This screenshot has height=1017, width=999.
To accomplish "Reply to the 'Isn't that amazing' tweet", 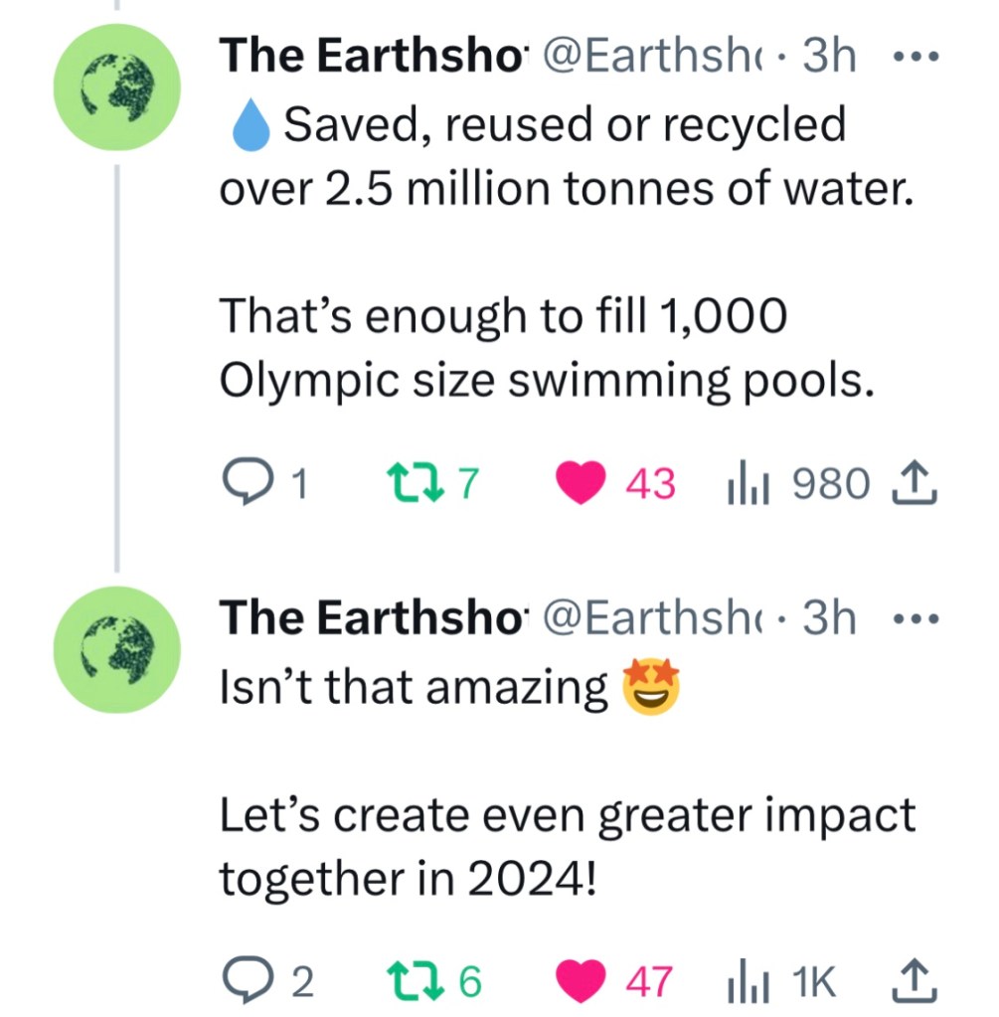I will pyautogui.click(x=242, y=982).
